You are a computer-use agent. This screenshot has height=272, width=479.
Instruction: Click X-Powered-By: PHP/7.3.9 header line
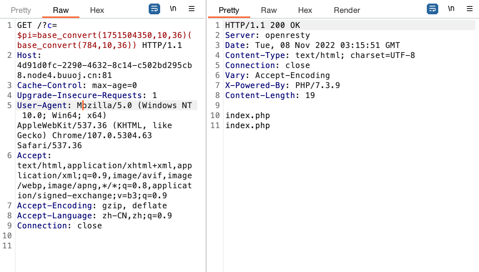[282, 86]
